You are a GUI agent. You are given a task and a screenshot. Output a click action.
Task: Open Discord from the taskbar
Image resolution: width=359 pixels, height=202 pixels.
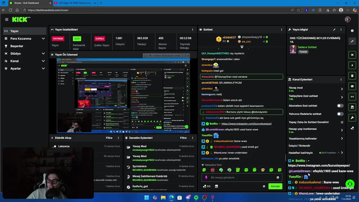188,198
